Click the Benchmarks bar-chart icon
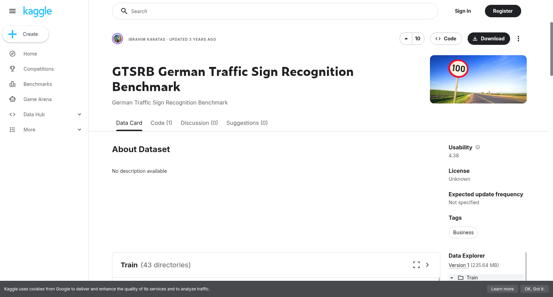The height and width of the screenshot is (297, 553). 12,84
